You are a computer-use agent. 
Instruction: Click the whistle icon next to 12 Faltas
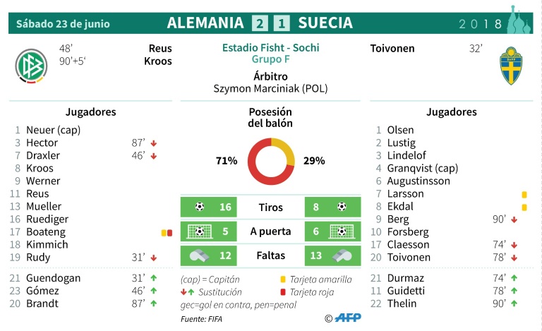pyautogui.click(x=200, y=255)
